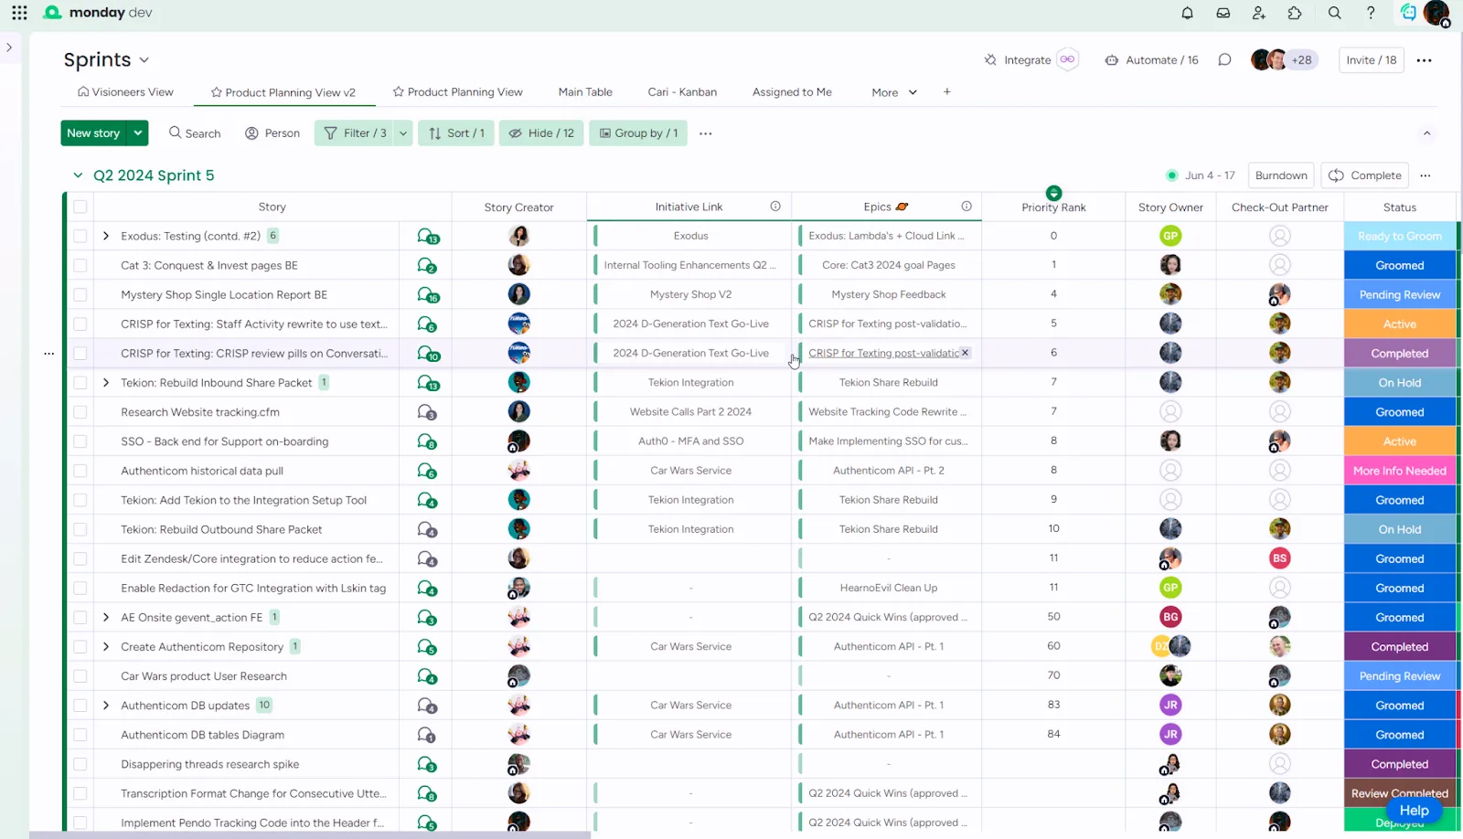Open Q2 2024 Sprint 5 options menu

pyautogui.click(x=1426, y=175)
